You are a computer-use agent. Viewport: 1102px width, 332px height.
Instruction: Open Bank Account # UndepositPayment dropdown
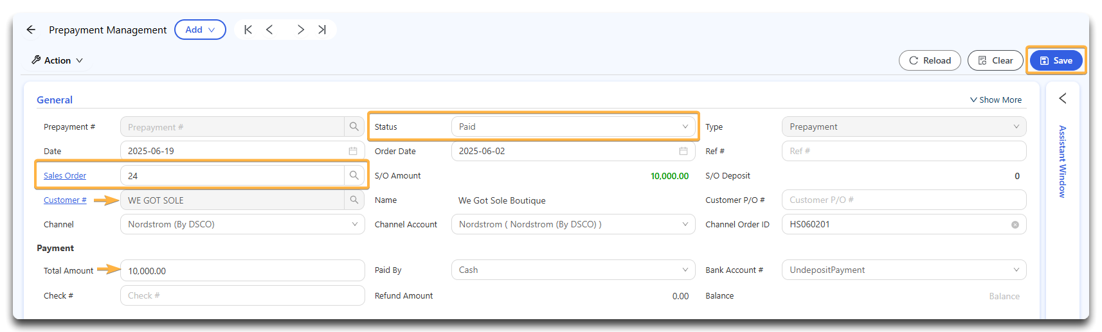(x=904, y=270)
